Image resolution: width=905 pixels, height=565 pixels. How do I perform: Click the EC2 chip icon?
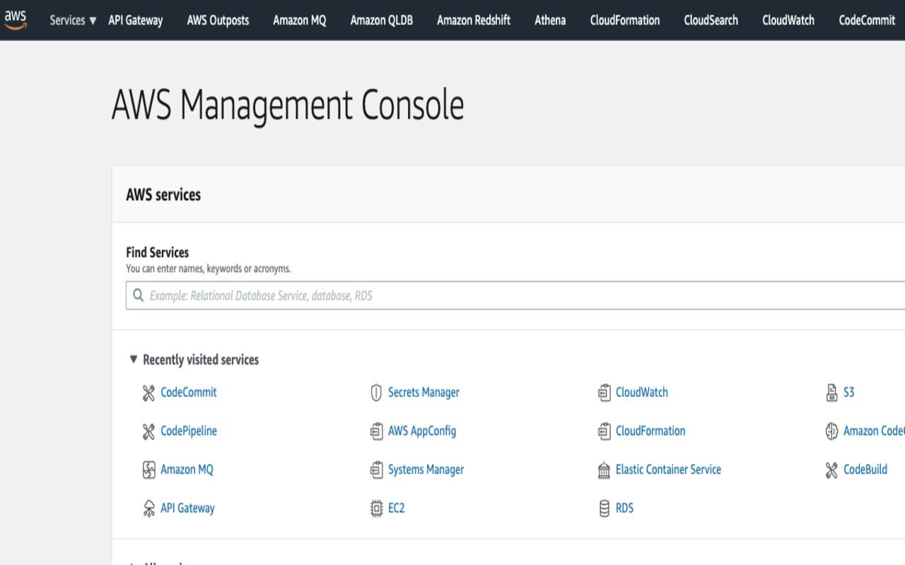click(x=376, y=509)
